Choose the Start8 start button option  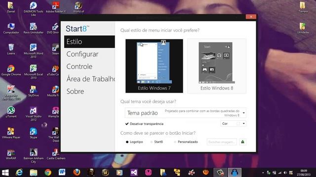tap(152, 142)
